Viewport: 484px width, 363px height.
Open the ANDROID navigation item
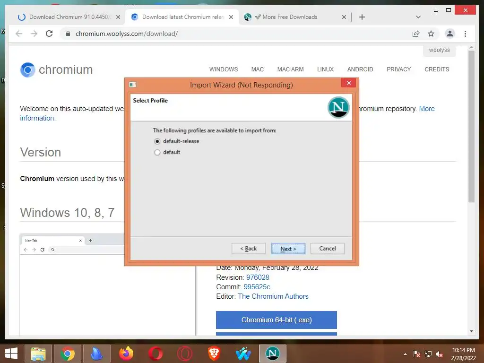[360, 69]
